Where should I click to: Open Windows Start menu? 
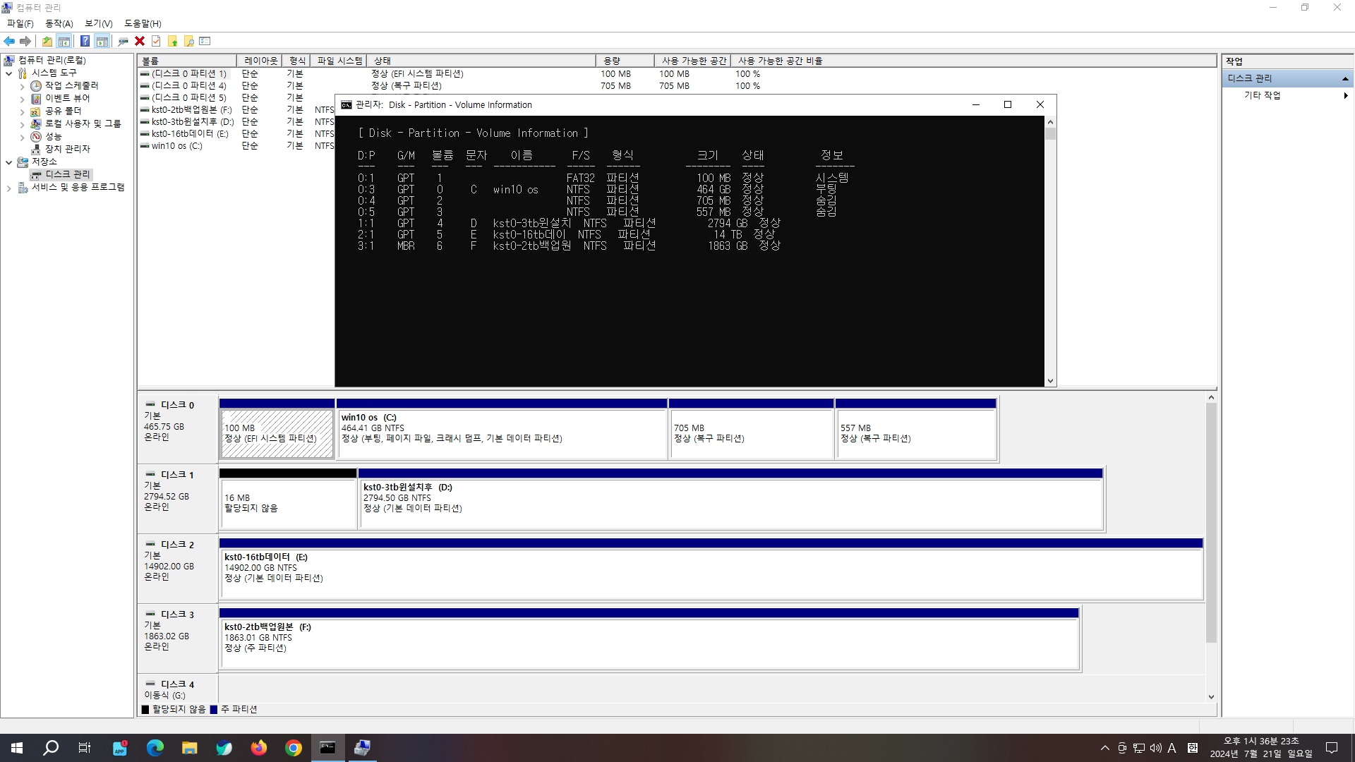(x=17, y=748)
